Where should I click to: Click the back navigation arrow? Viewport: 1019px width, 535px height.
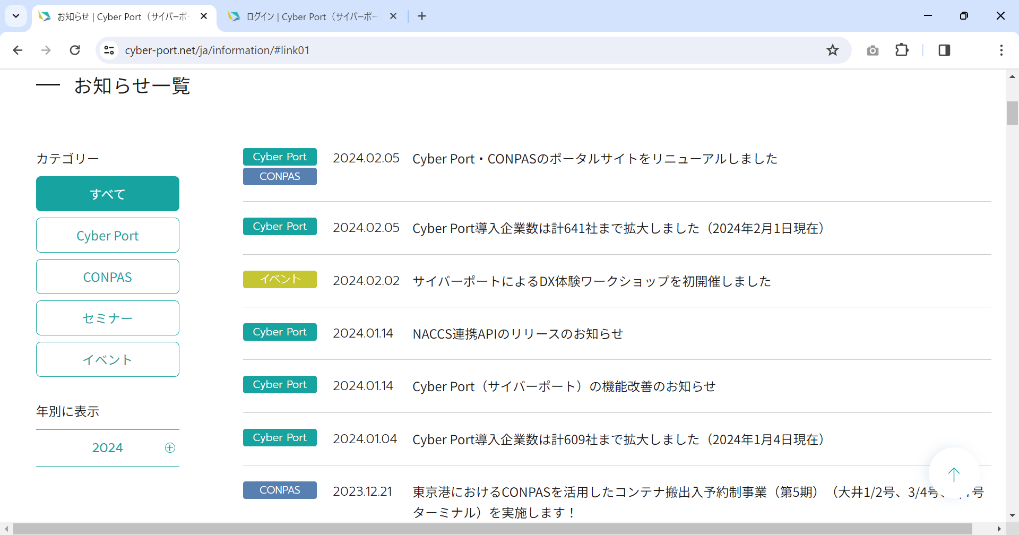pyautogui.click(x=18, y=50)
